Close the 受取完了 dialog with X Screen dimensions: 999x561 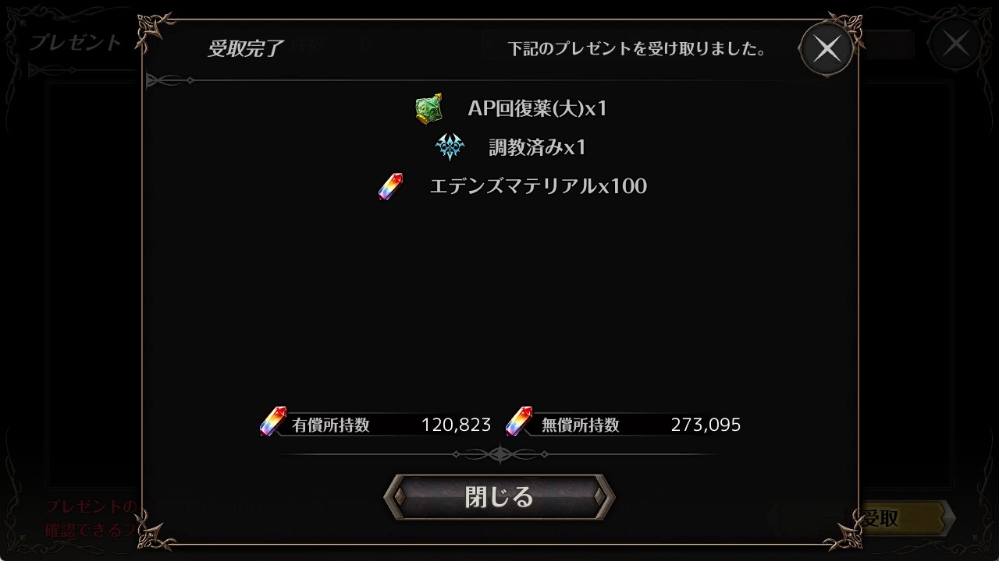coord(827,49)
